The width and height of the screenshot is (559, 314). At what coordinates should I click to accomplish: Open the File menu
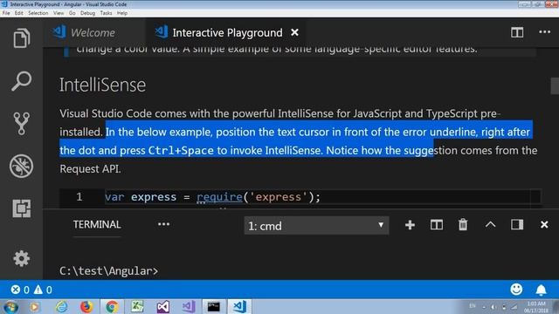pos(6,13)
